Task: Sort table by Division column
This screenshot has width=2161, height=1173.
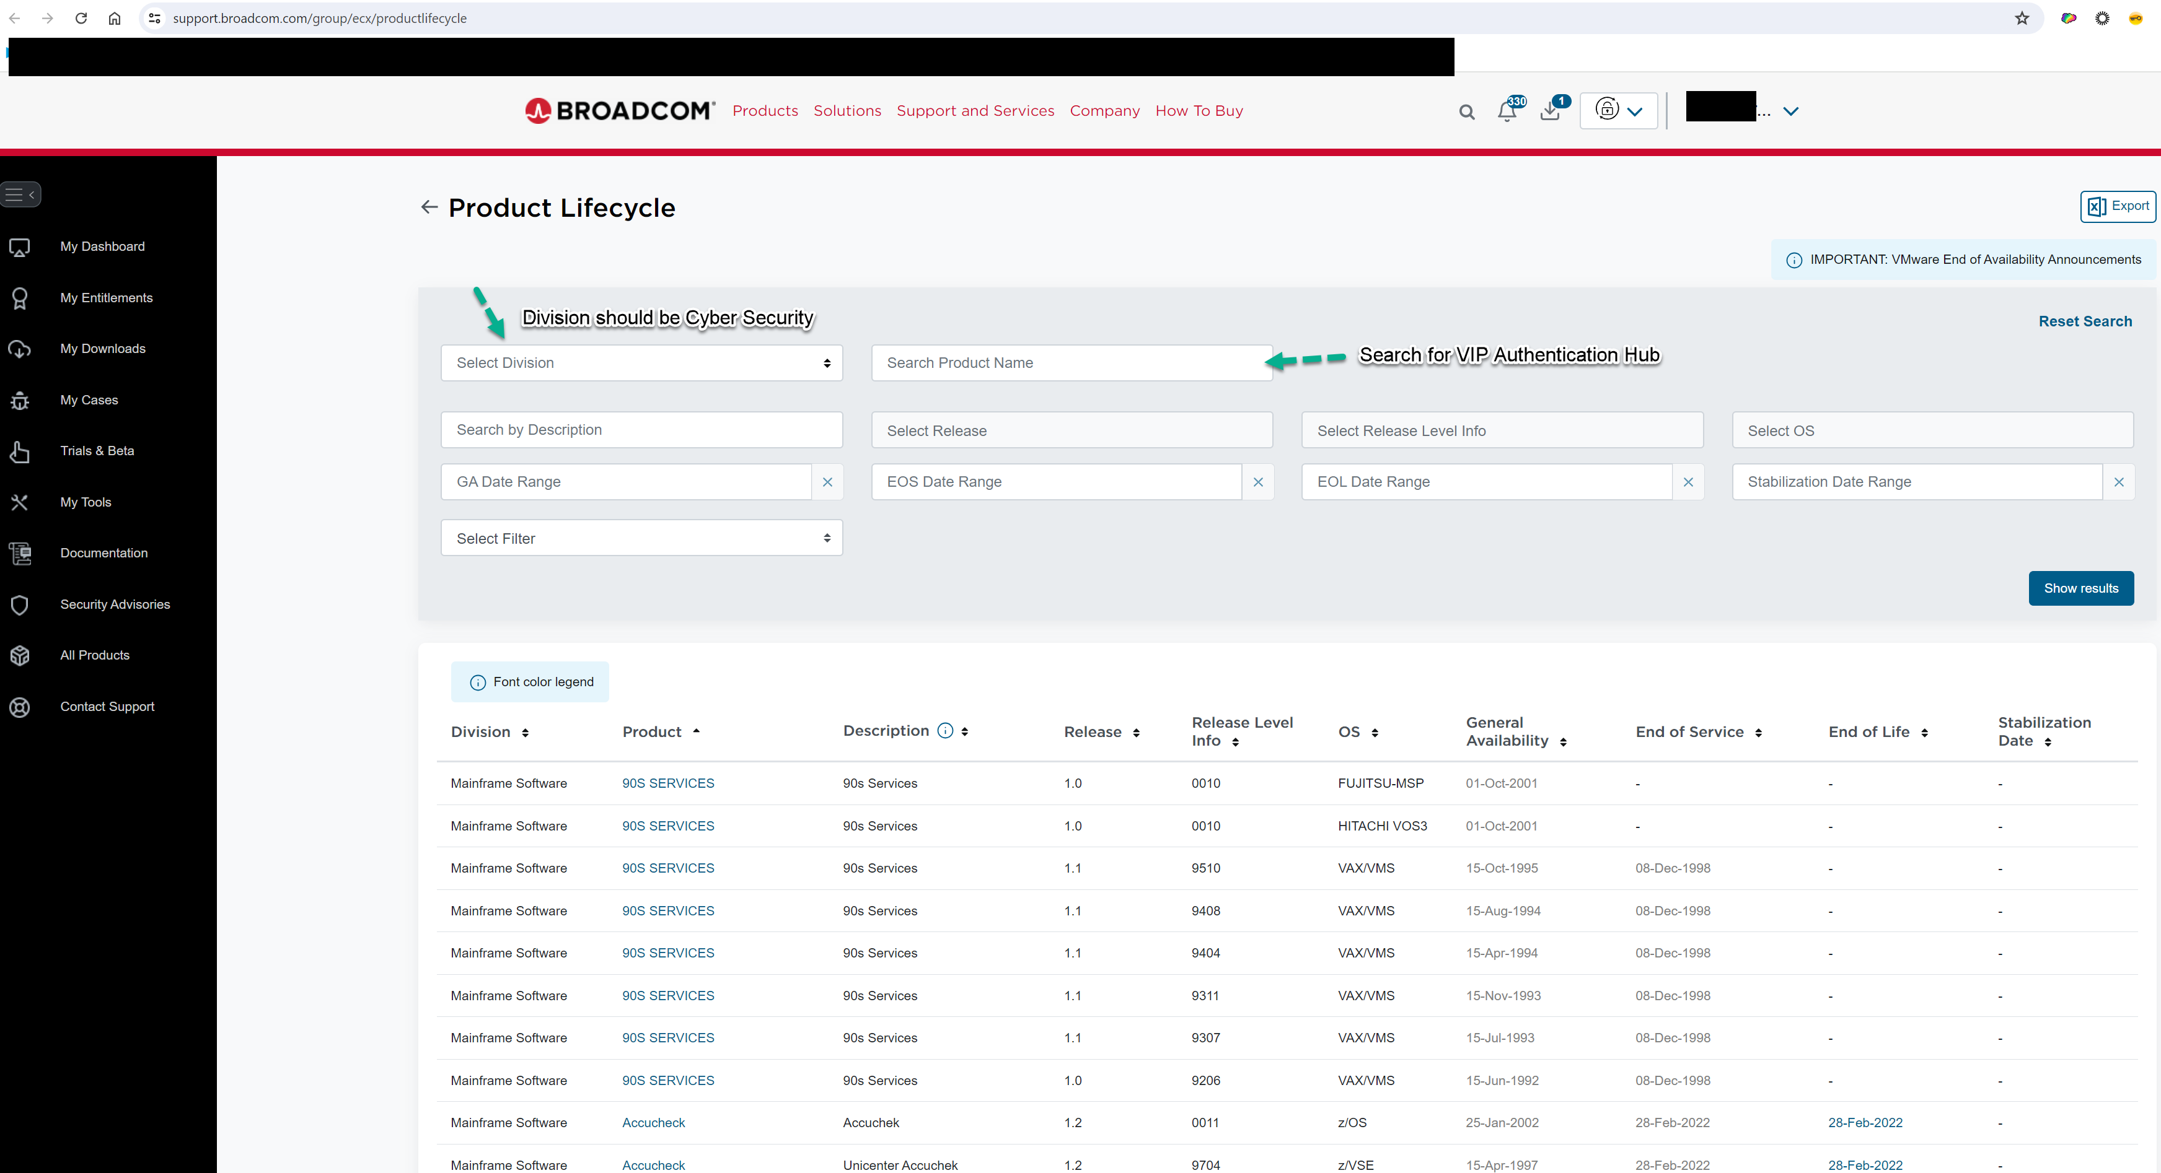Action: [x=525, y=733]
